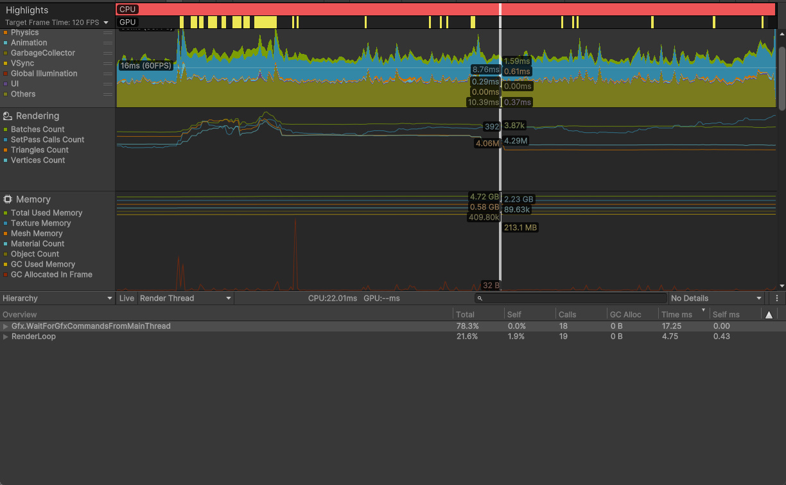
Task: Toggle the SetPass Calls Count color box
Action: coord(6,139)
